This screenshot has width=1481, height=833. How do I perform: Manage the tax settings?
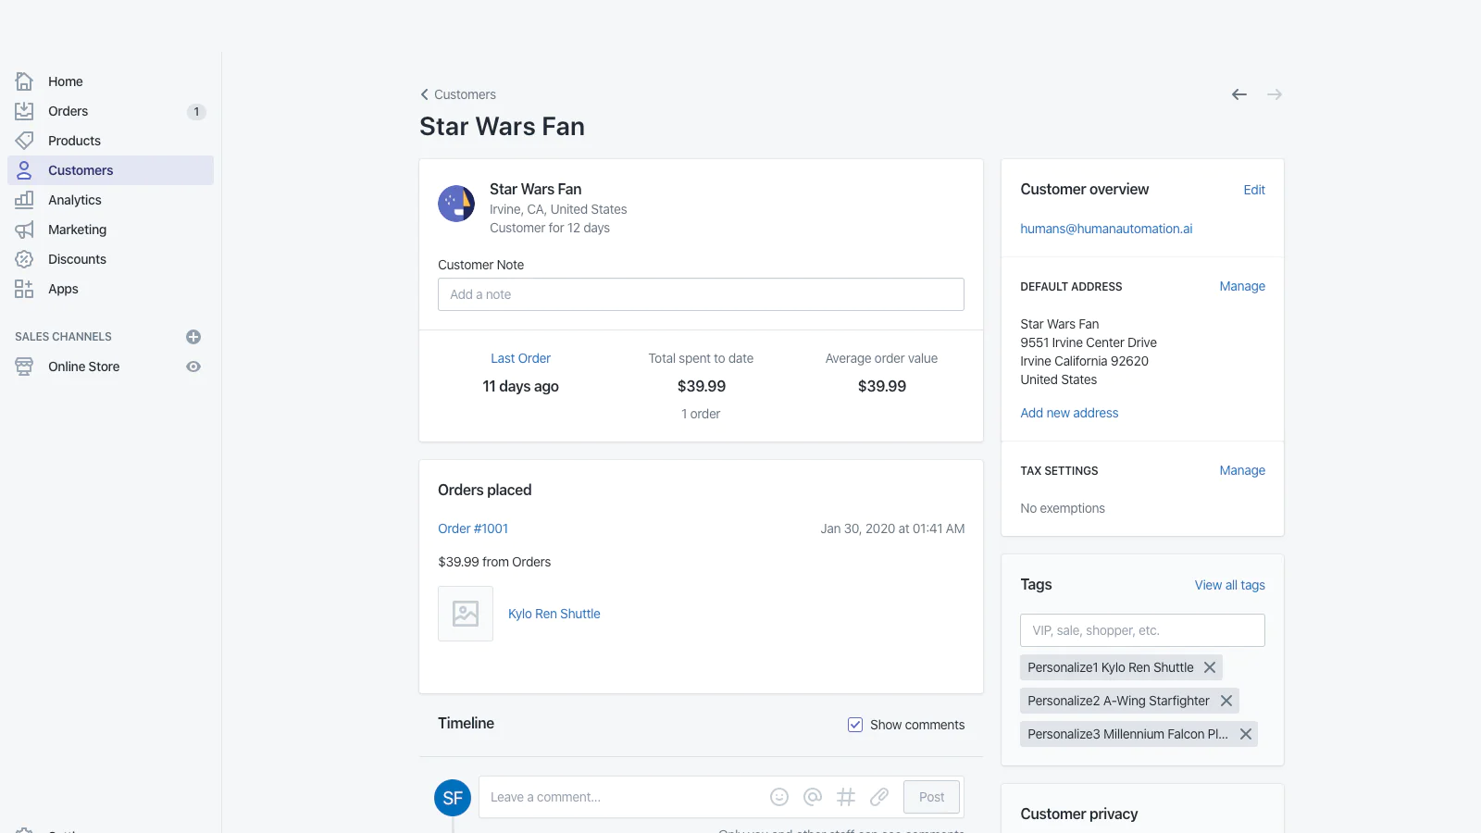point(1242,470)
